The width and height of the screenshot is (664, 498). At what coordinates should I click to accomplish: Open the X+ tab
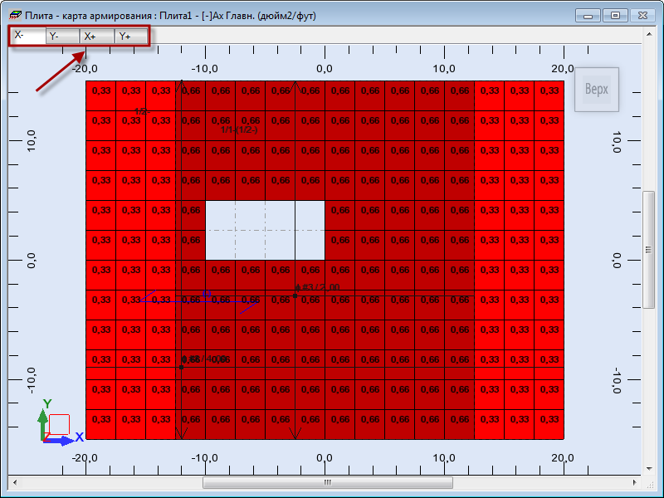[x=97, y=37]
